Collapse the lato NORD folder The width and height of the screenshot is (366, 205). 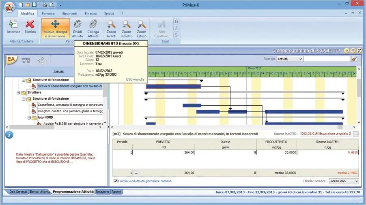coord(29,117)
